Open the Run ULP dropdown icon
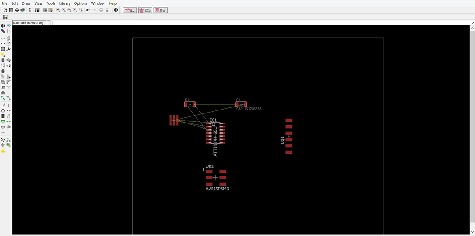Screen dimensions: 475x236 pos(51,10)
